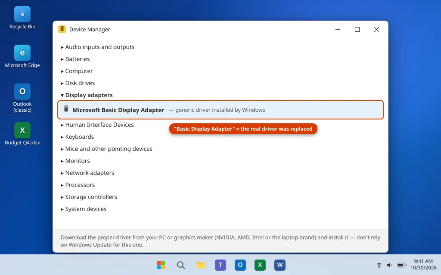Expand the System devices arrow
The image size is (441, 275).
coord(62,209)
